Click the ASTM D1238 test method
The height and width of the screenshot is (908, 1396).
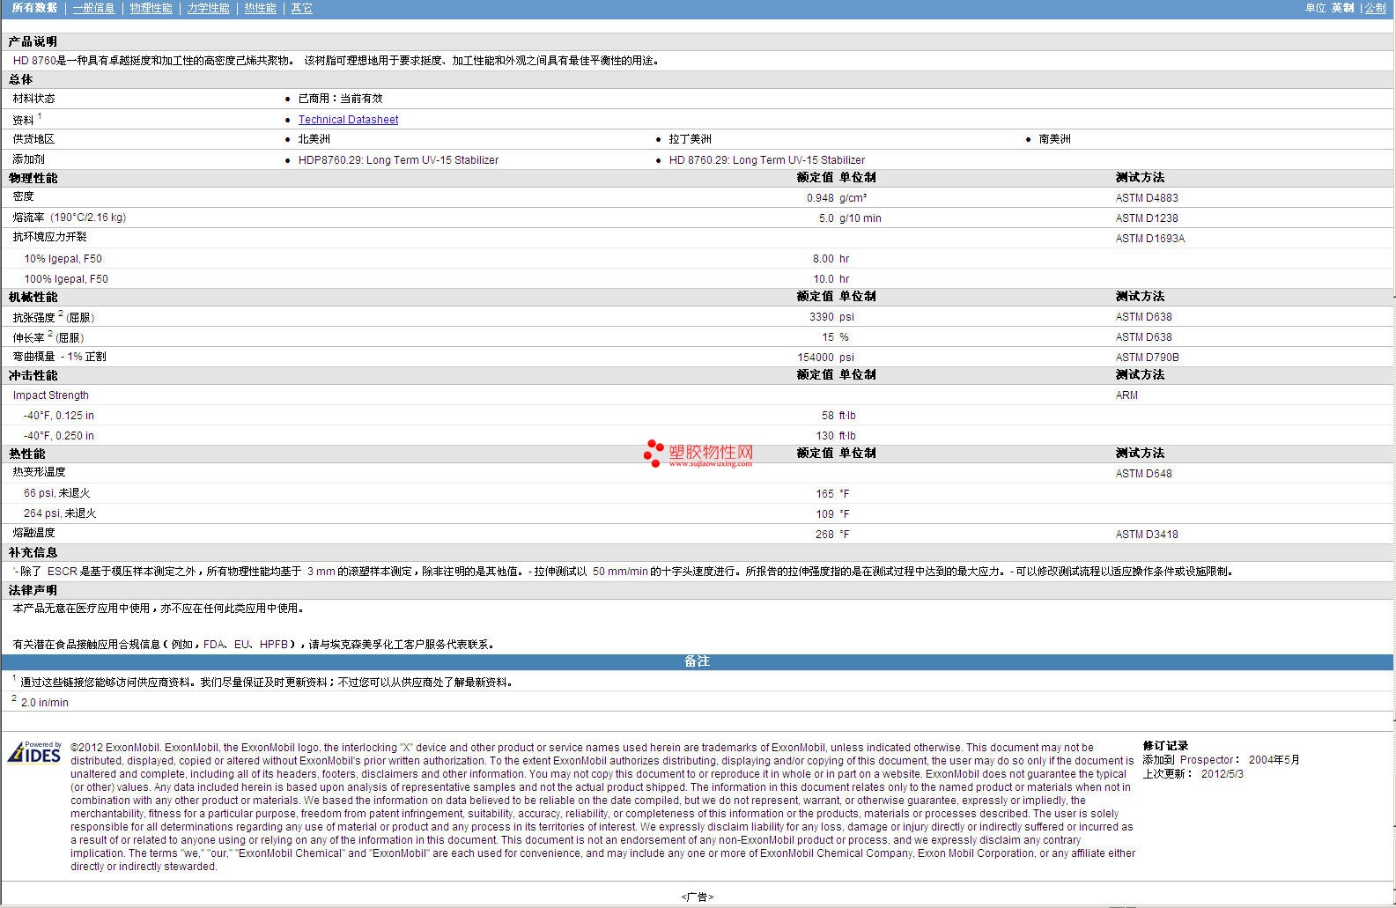pyautogui.click(x=1146, y=218)
